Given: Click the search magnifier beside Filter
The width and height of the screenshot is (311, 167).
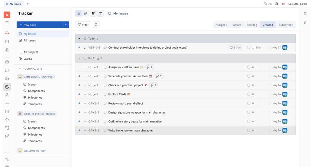Looking at the screenshot, I should (x=96, y=25).
